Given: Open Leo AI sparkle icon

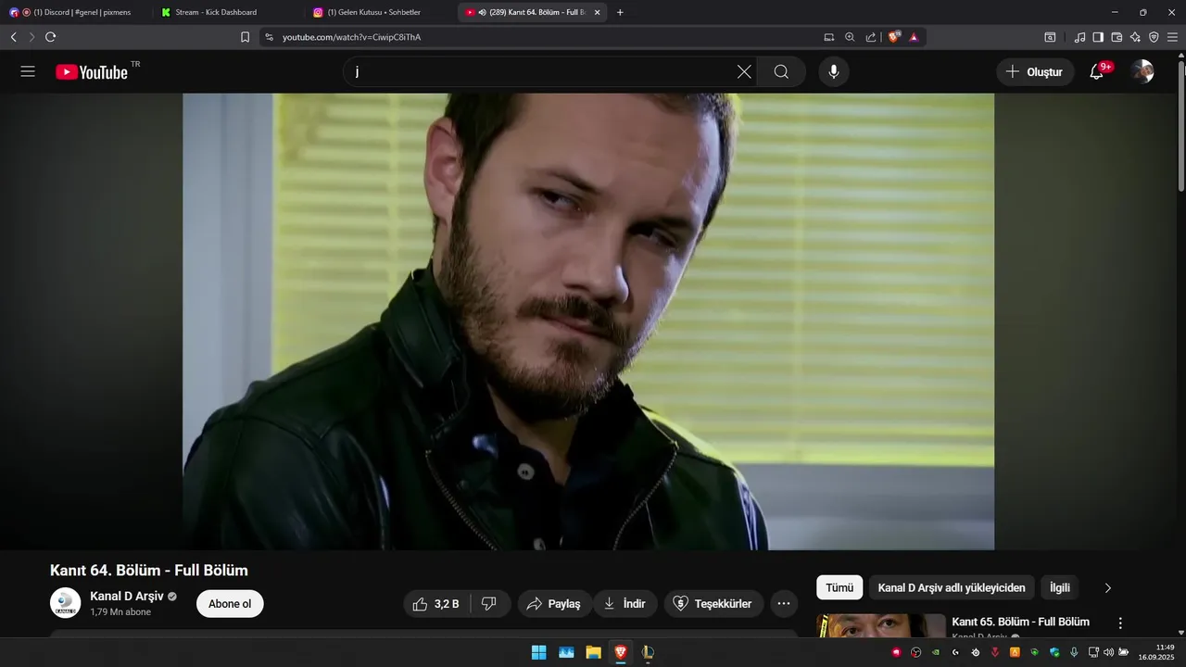Looking at the screenshot, I should pyautogui.click(x=1135, y=37).
